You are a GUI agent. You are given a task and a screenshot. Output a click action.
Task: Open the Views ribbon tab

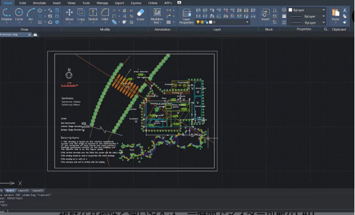[x=72, y=3]
